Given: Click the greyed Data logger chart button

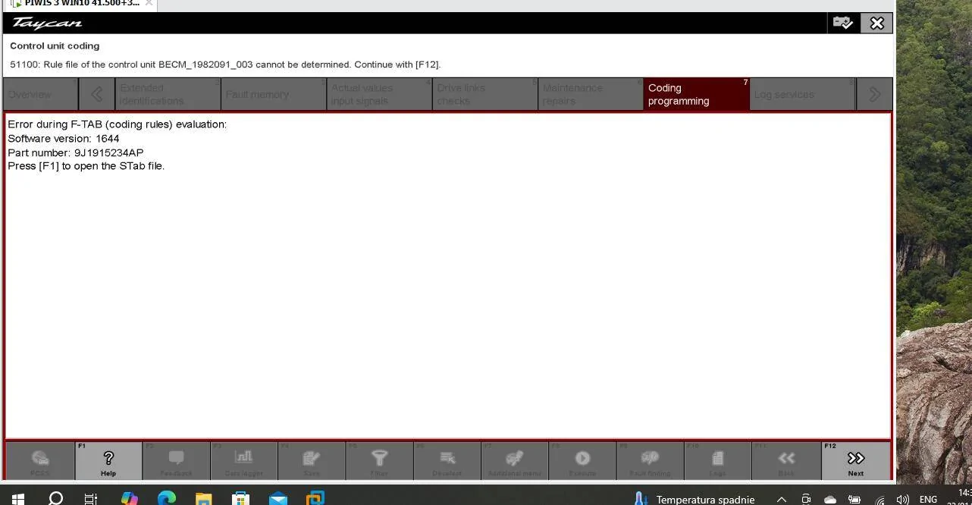Looking at the screenshot, I should (x=243, y=460).
